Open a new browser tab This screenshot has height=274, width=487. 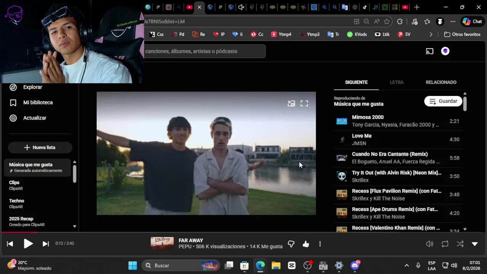point(417,7)
